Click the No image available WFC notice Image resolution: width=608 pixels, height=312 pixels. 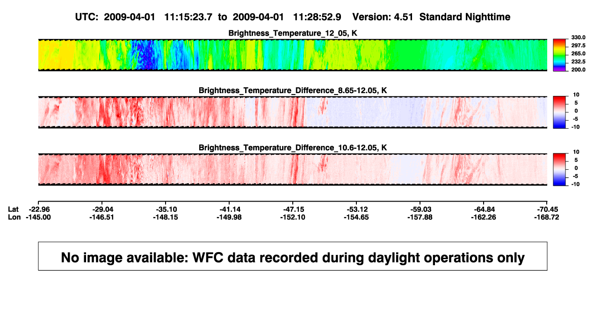click(x=293, y=256)
